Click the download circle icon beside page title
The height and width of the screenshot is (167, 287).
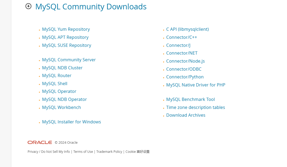pyautogui.click(x=28, y=6)
